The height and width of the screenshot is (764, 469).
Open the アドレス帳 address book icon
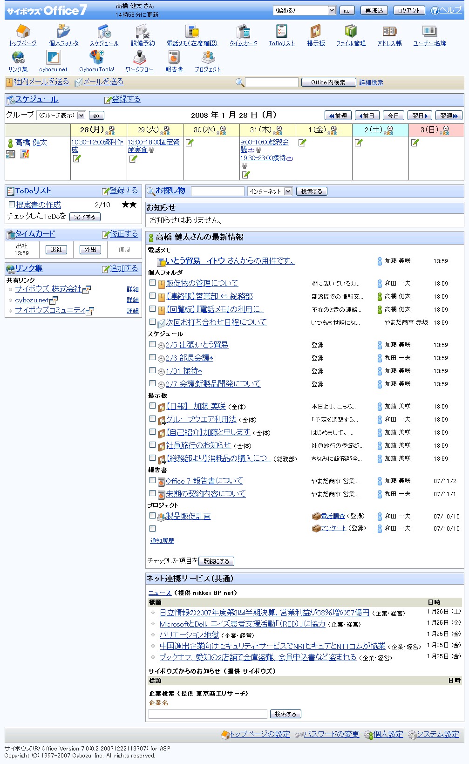[389, 32]
